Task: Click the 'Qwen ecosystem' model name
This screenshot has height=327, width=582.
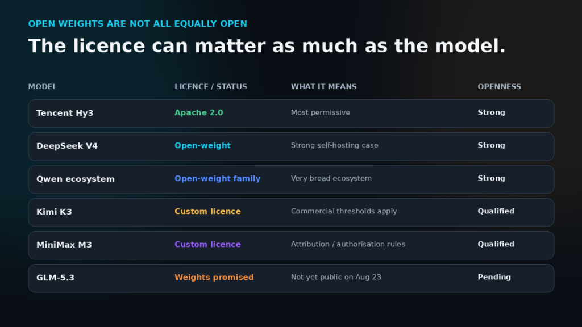Action: coord(76,179)
